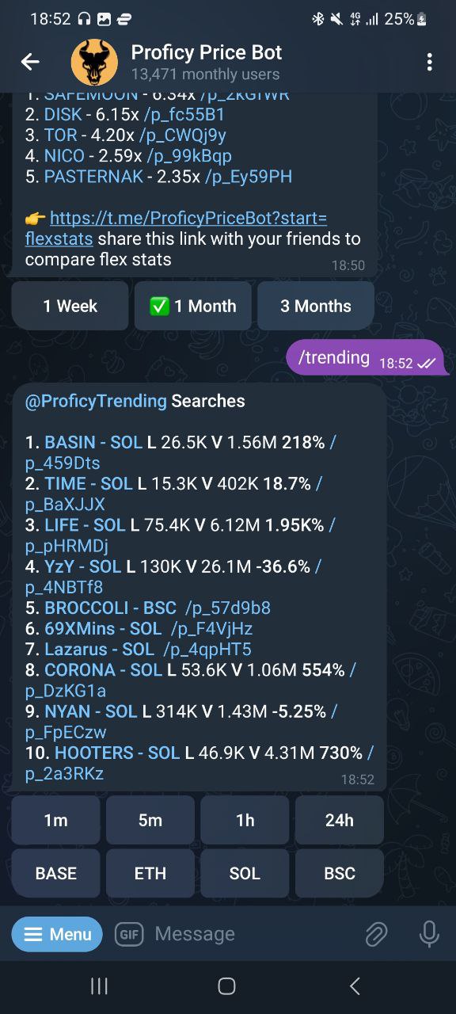Open the @ProficyTrending channel link
Screen dimensions: 456x1014
pyautogui.click(x=96, y=401)
